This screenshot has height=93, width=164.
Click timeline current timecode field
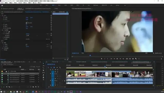coord(51,64)
